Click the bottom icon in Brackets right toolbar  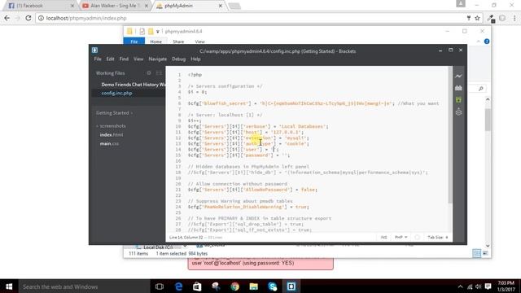pyautogui.click(x=458, y=112)
